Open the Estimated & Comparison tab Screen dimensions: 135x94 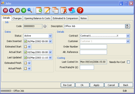pos(65,18)
